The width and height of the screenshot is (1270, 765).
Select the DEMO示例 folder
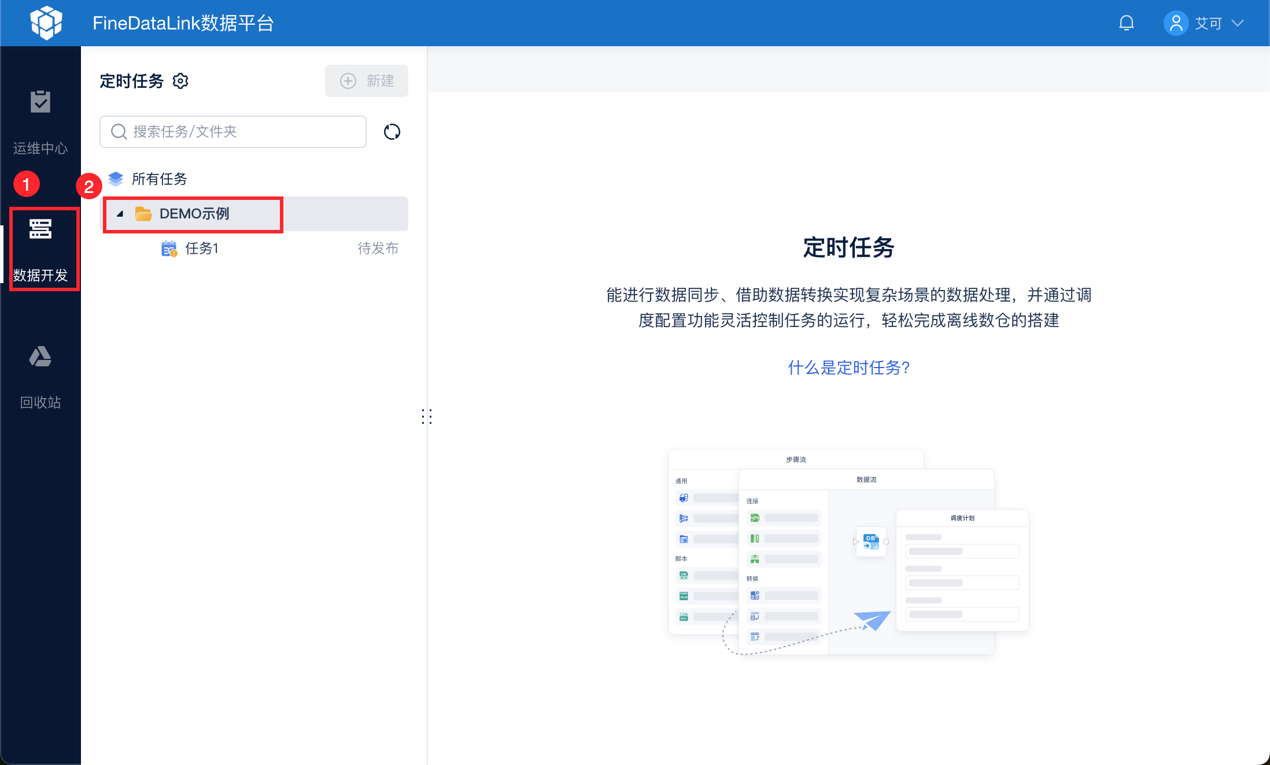click(x=194, y=214)
